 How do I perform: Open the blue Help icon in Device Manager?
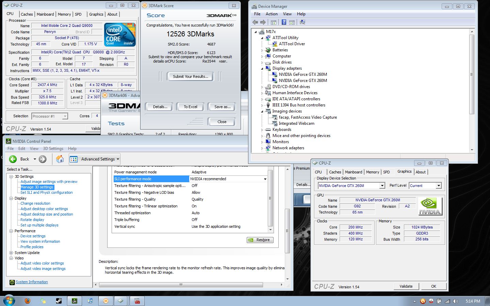[x=284, y=22]
